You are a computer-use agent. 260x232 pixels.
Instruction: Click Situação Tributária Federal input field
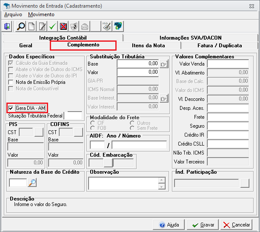click(x=73, y=116)
